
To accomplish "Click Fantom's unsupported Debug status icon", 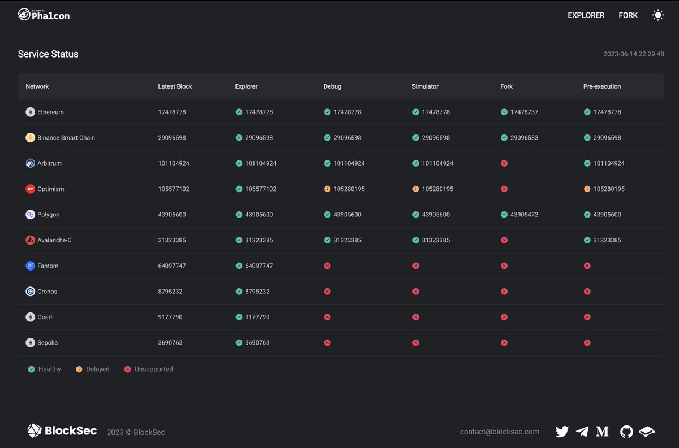I will (x=327, y=266).
